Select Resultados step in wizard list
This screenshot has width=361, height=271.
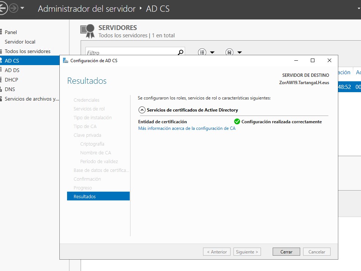click(x=98, y=196)
